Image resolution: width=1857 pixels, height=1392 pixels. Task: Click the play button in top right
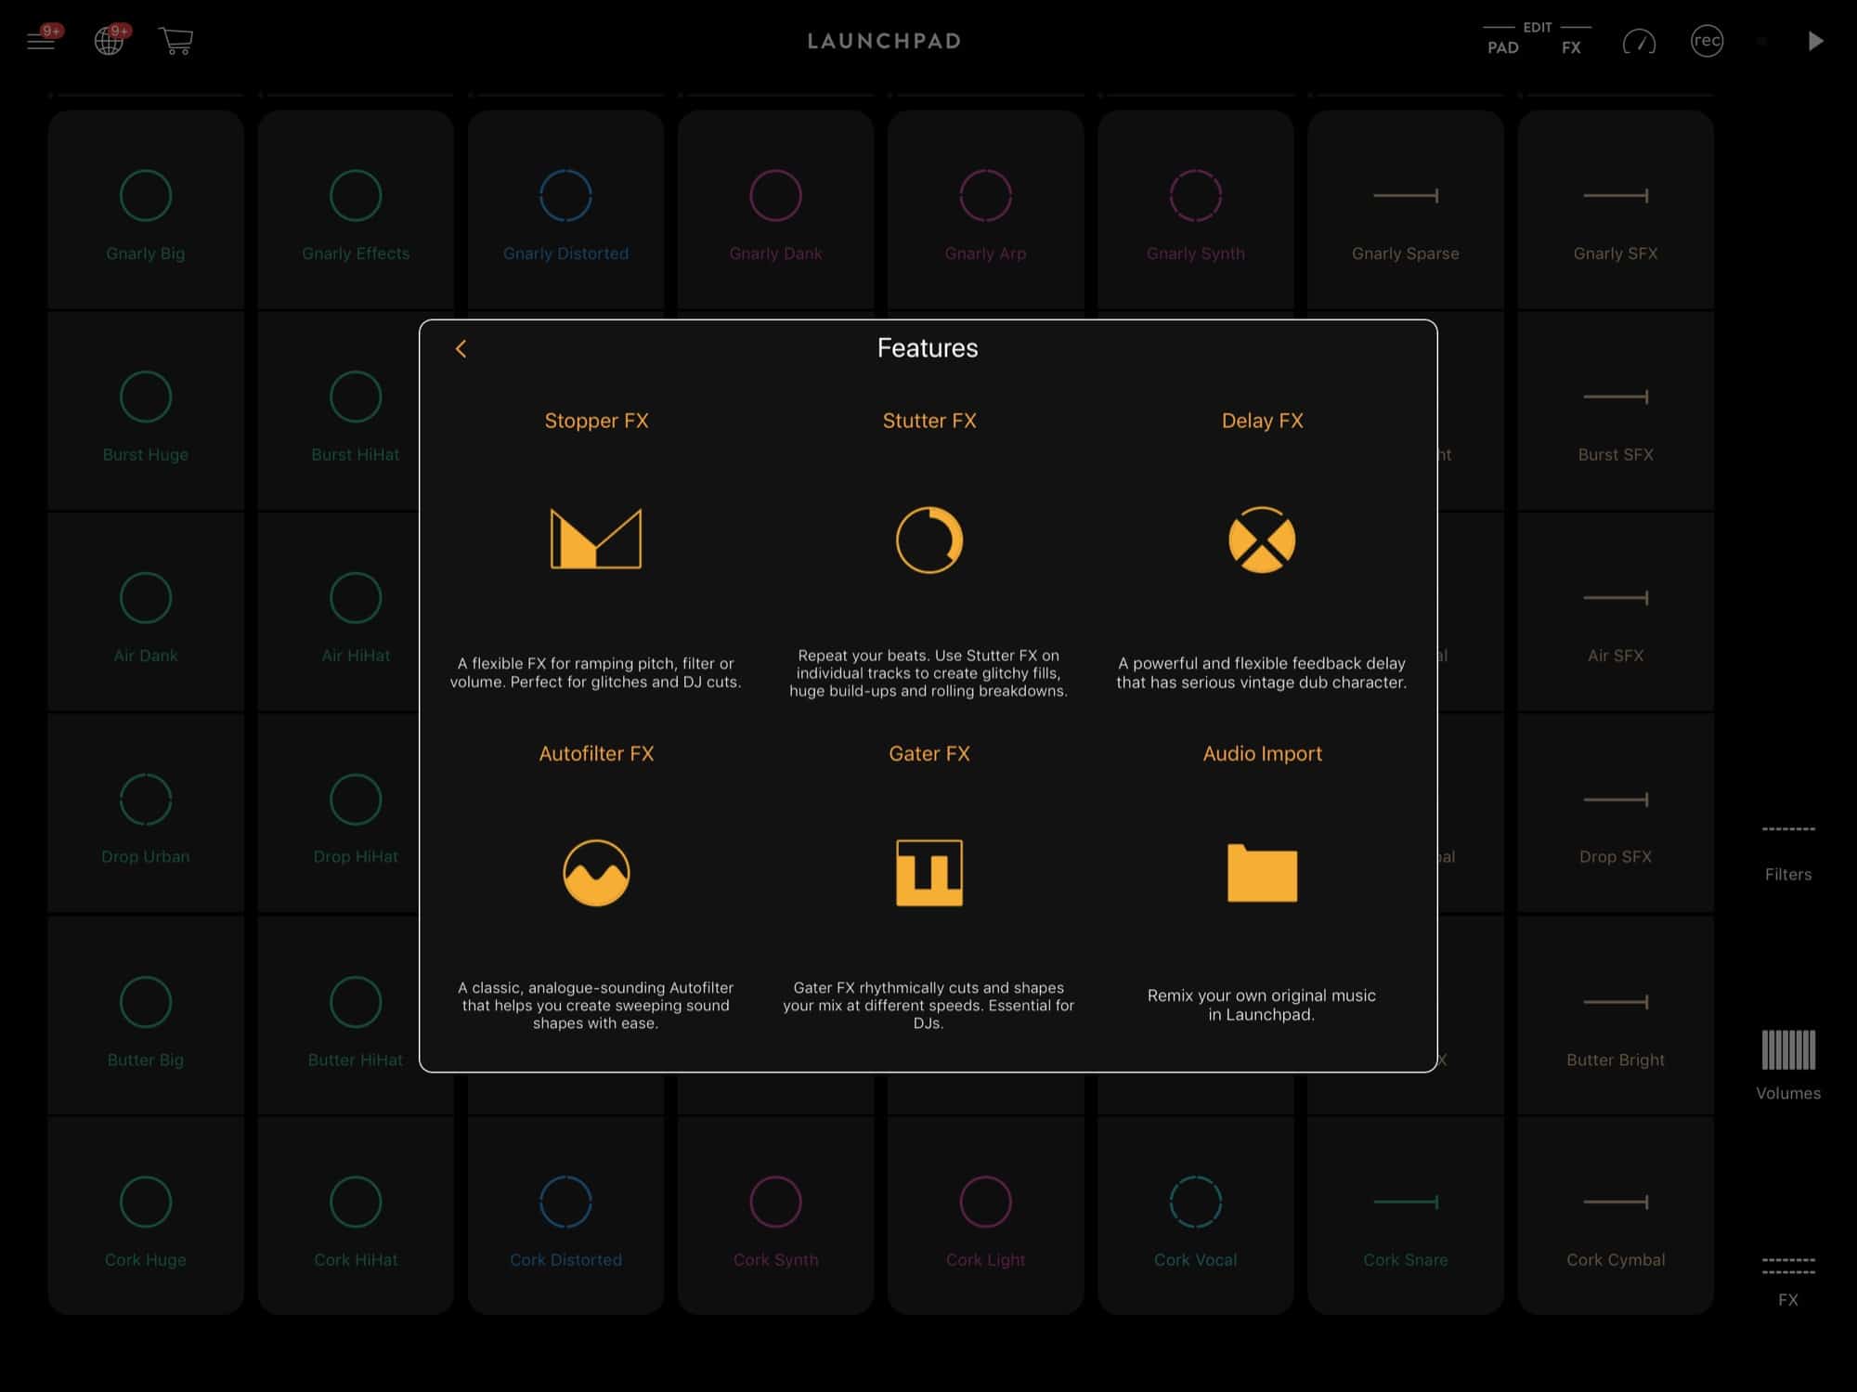tap(1816, 40)
